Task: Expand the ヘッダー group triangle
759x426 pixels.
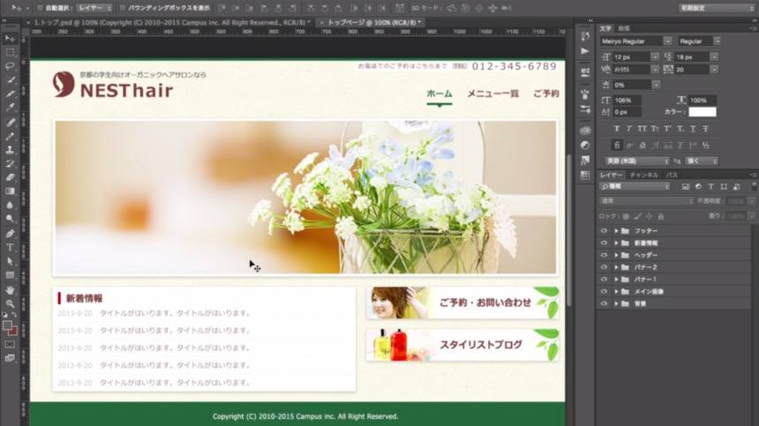Action: (616, 255)
